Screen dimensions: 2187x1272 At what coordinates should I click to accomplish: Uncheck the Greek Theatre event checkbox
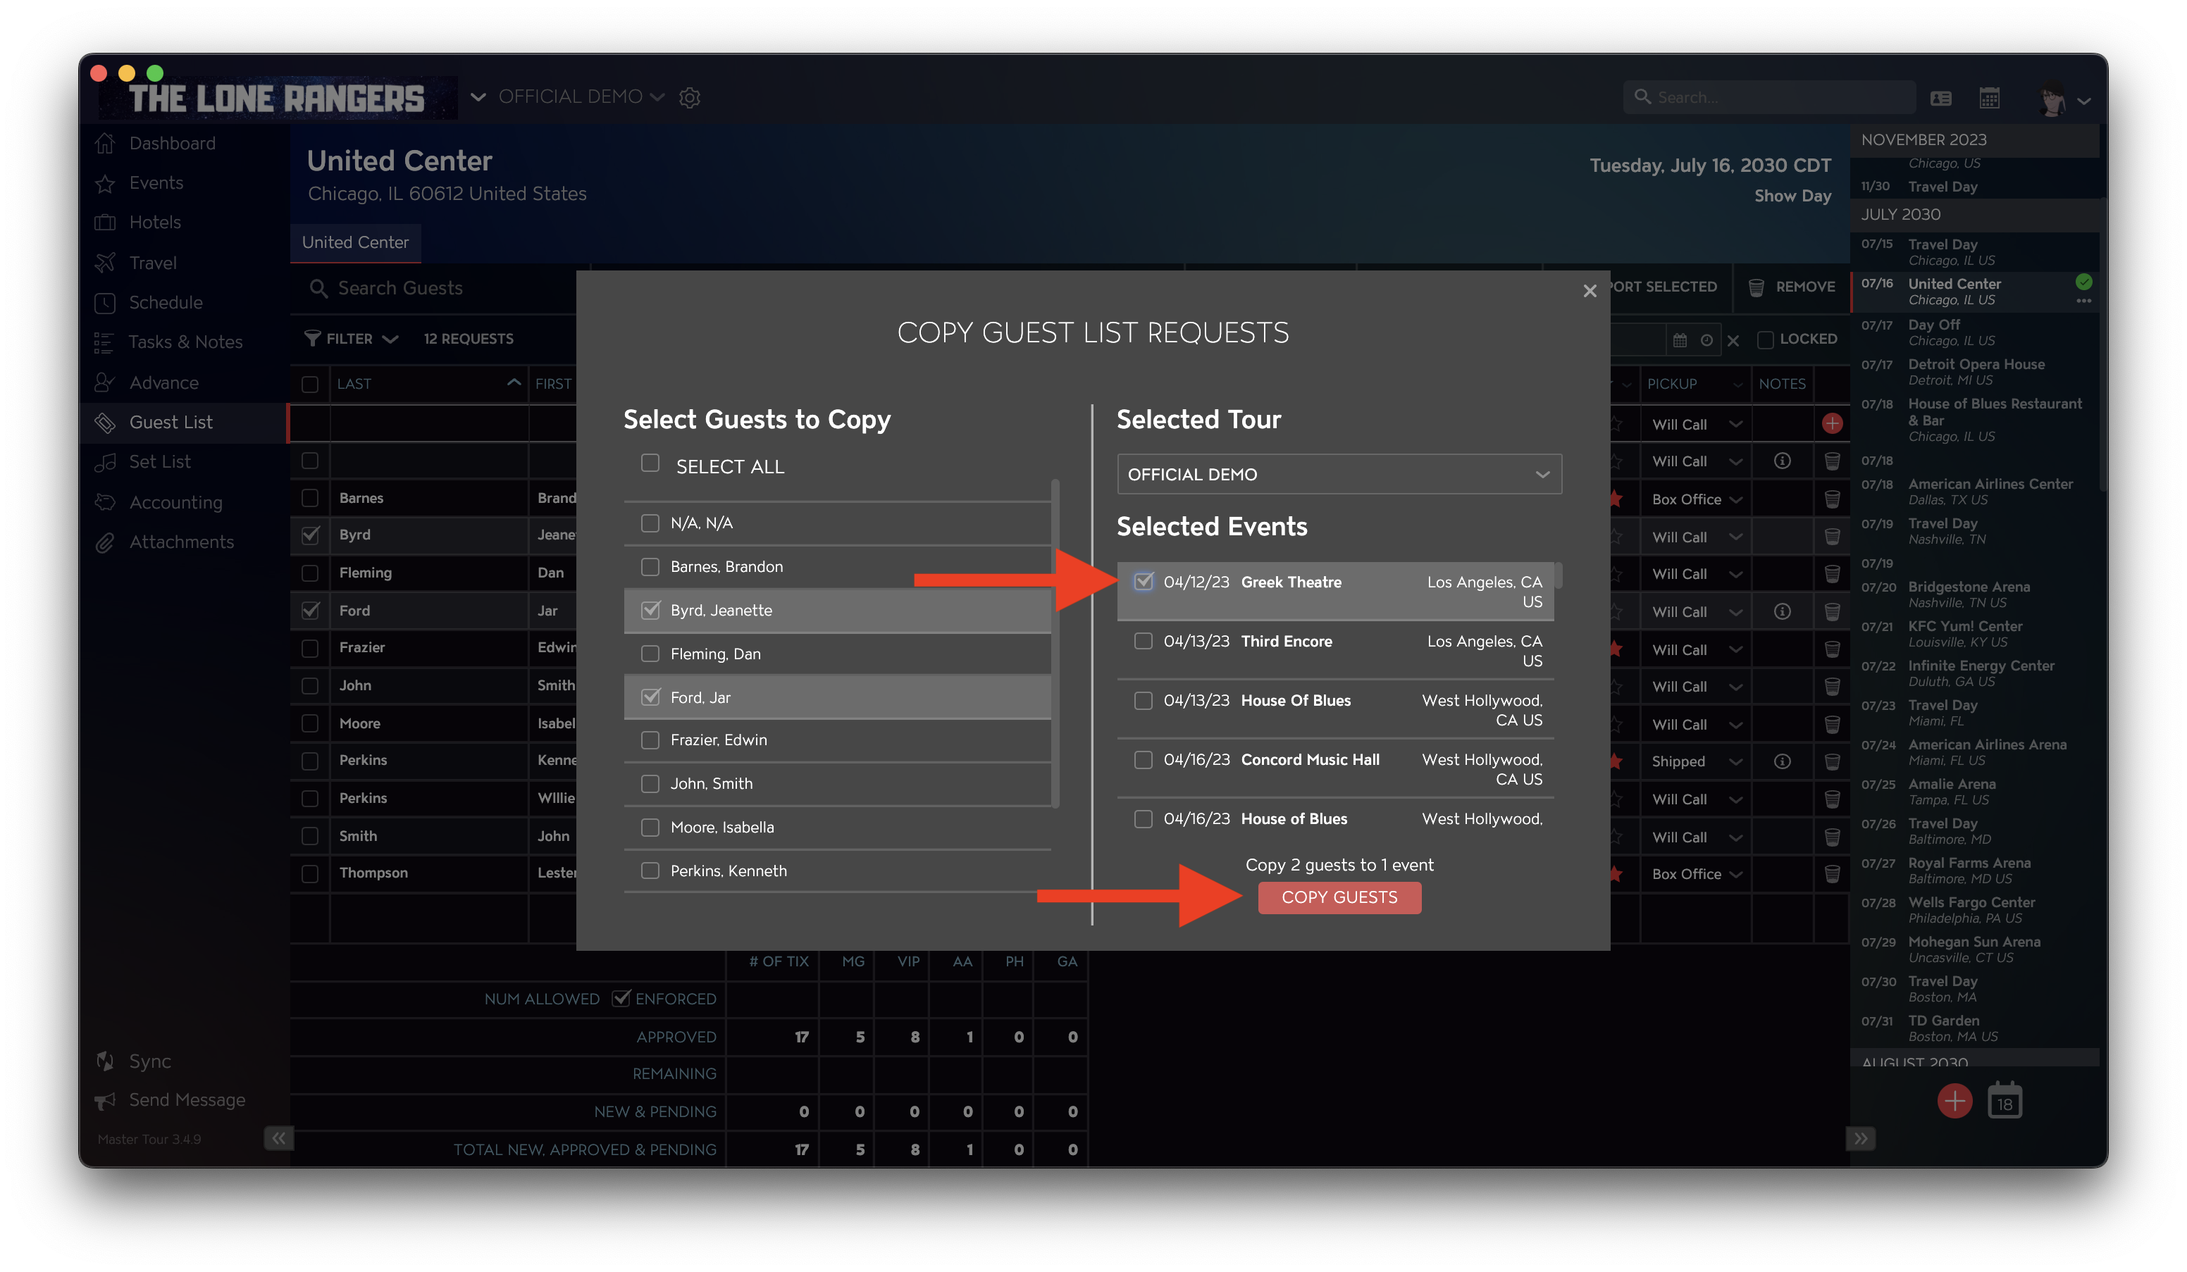click(x=1143, y=581)
